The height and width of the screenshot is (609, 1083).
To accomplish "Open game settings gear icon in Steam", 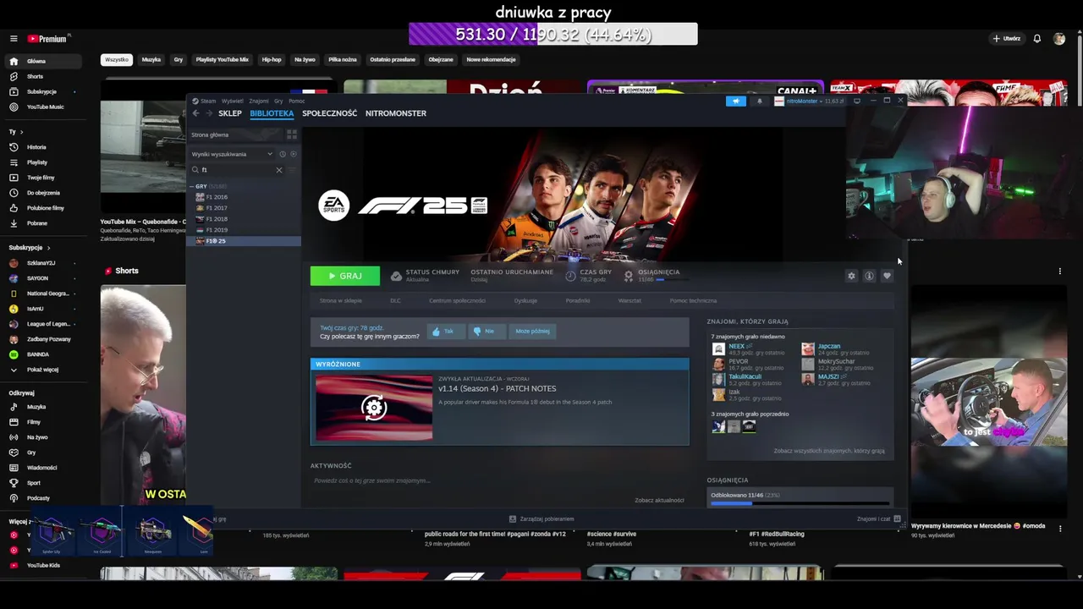I will pyautogui.click(x=851, y=276).
